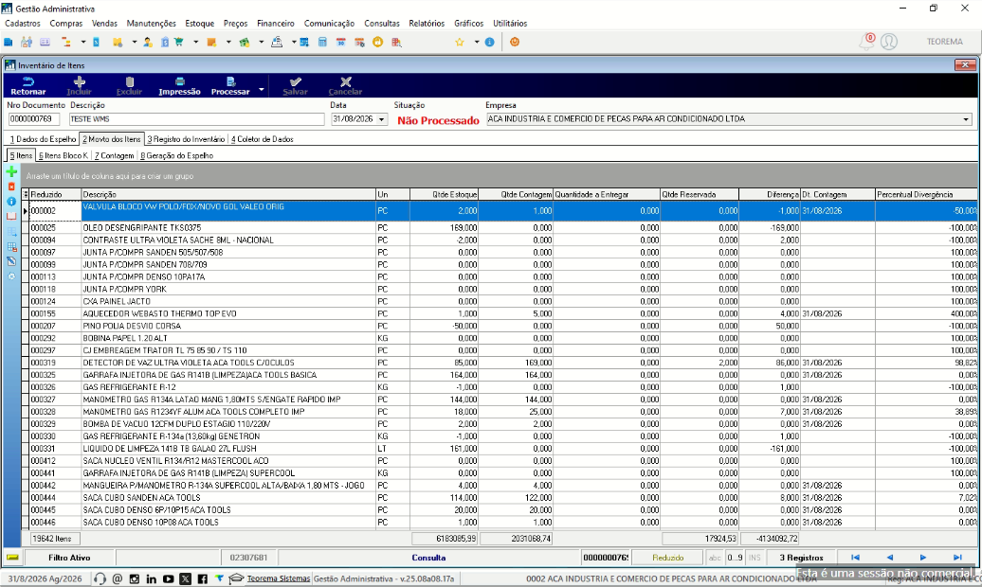Image resolution: width=982 pixels, height=587 pixels.
Task: Open the Teorema Sistemas link
Action: (x=278, y=578)
